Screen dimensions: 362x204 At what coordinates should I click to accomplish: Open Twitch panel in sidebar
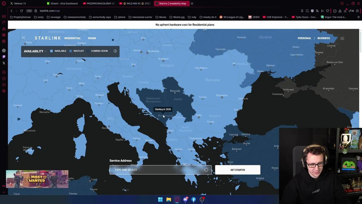click(x=4, y=57)
